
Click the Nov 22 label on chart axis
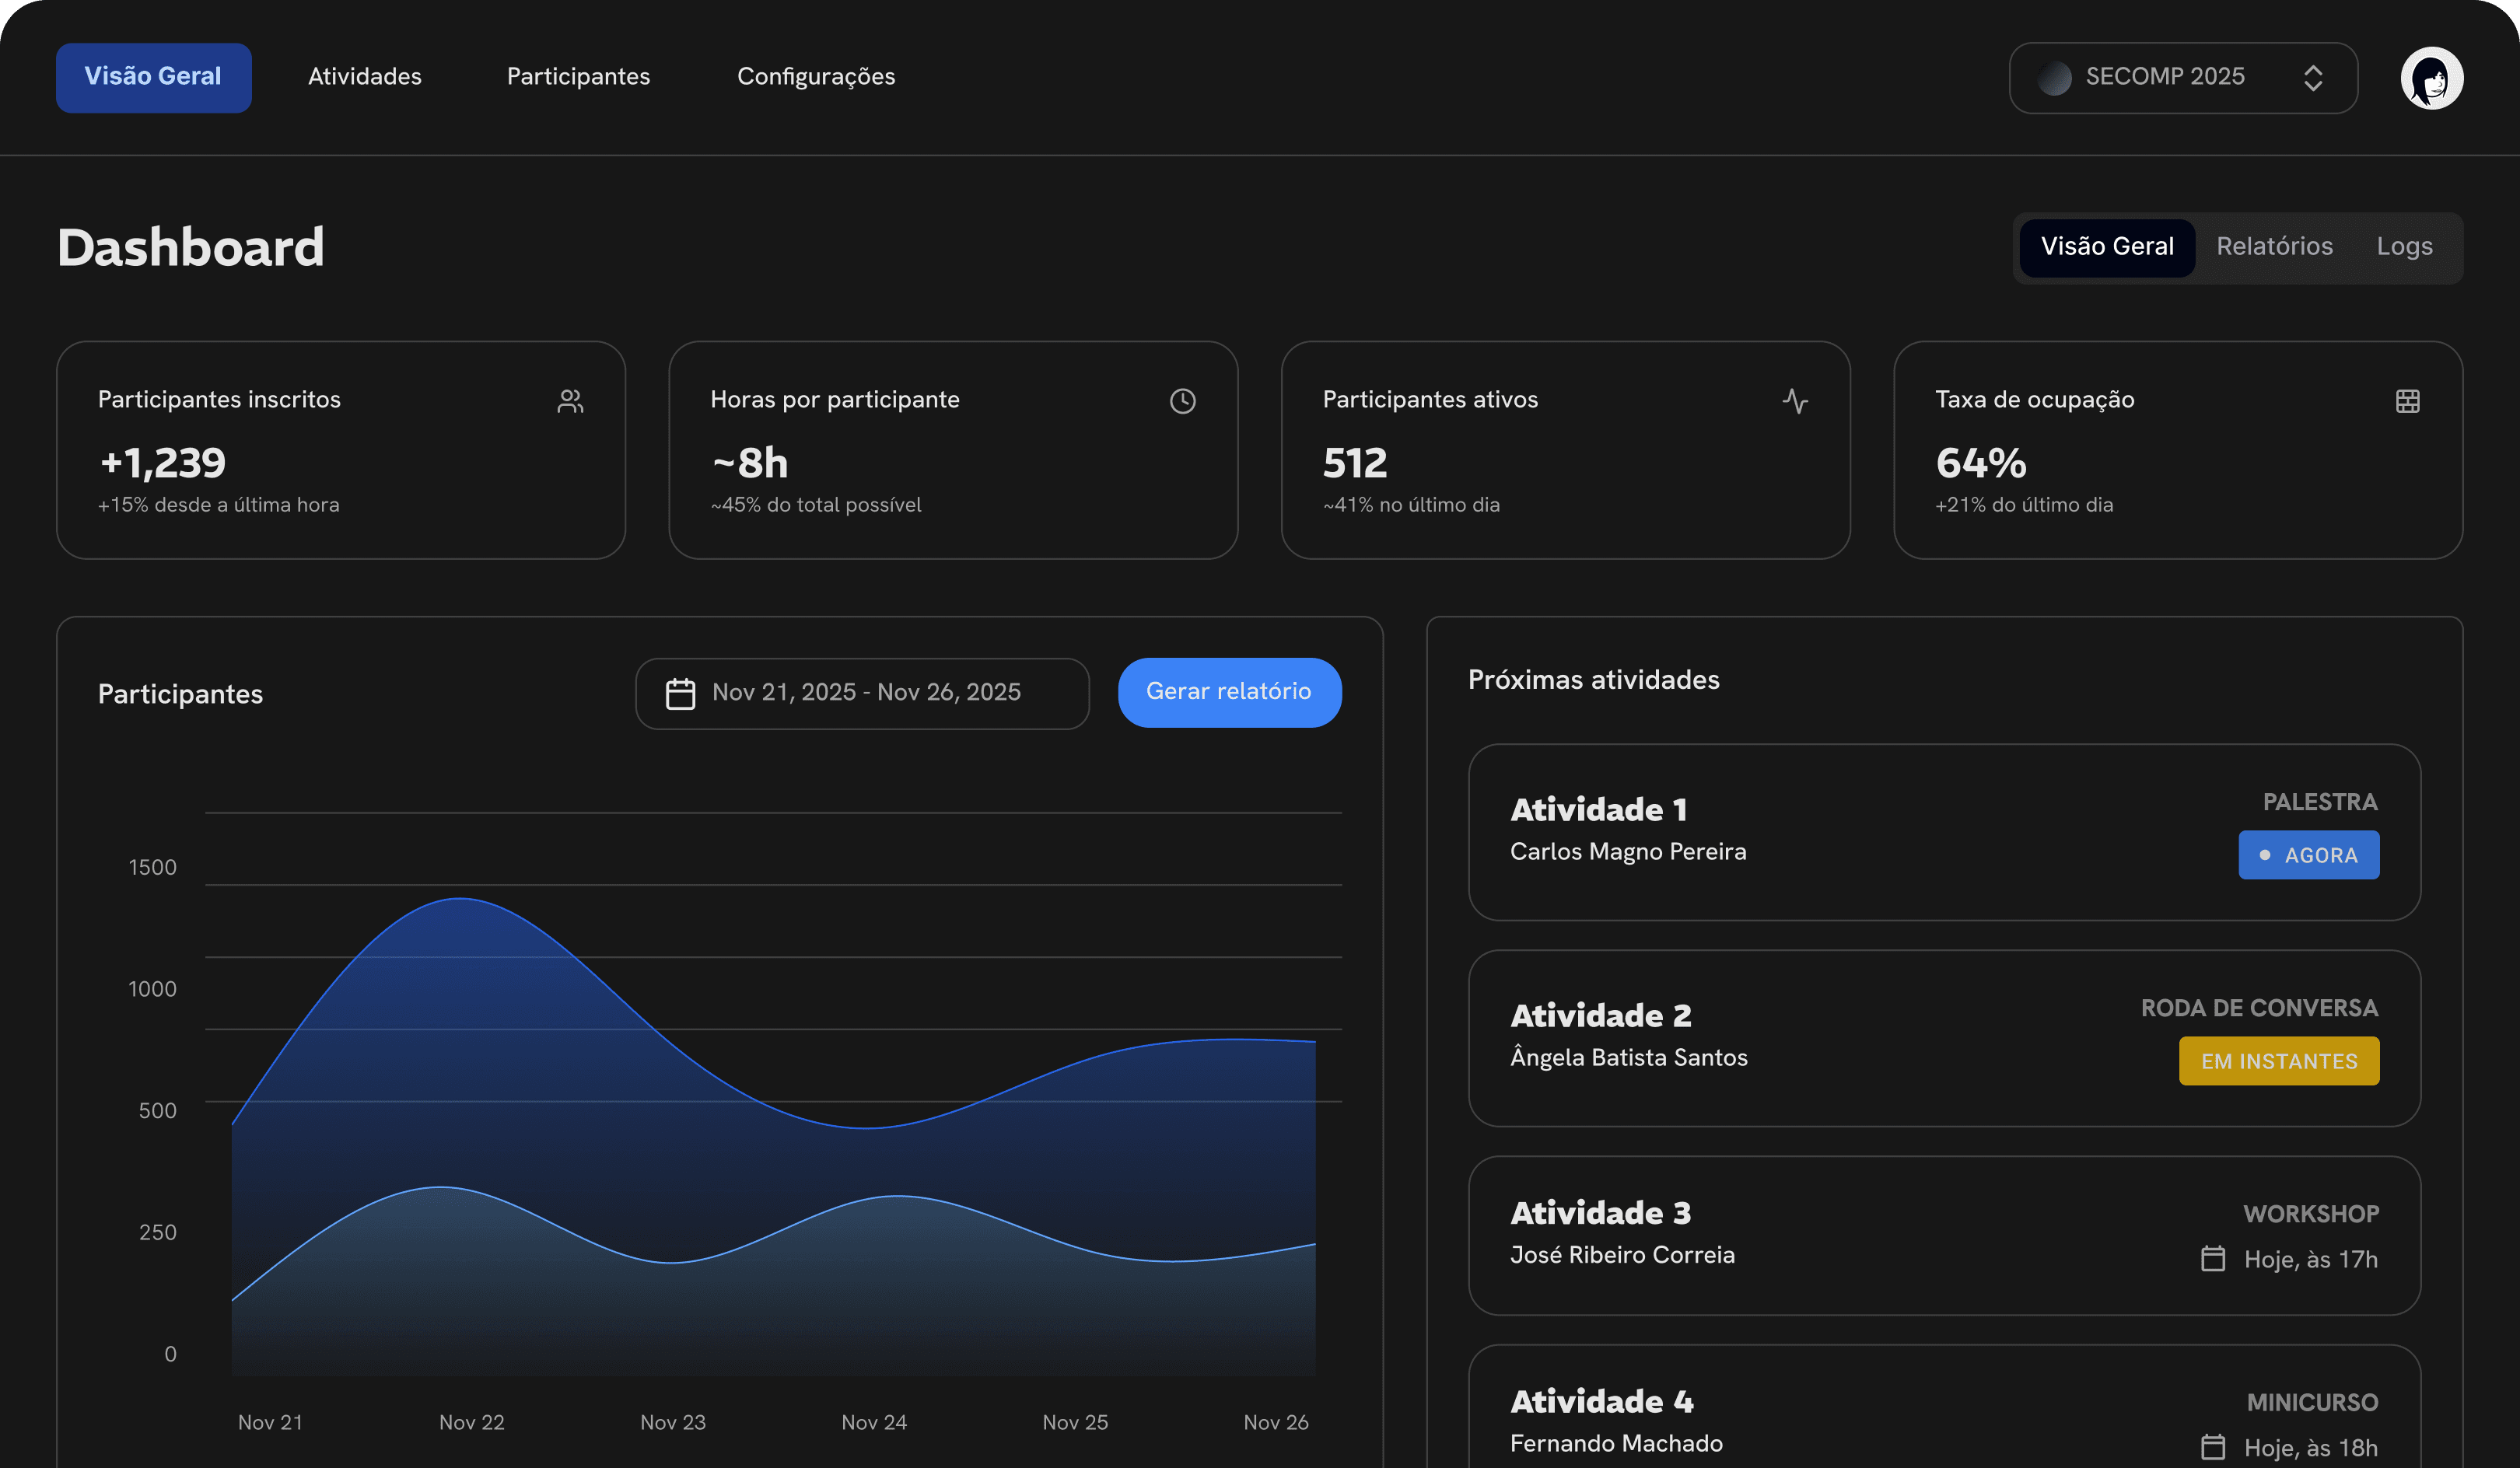click(x=471, y=1422)
